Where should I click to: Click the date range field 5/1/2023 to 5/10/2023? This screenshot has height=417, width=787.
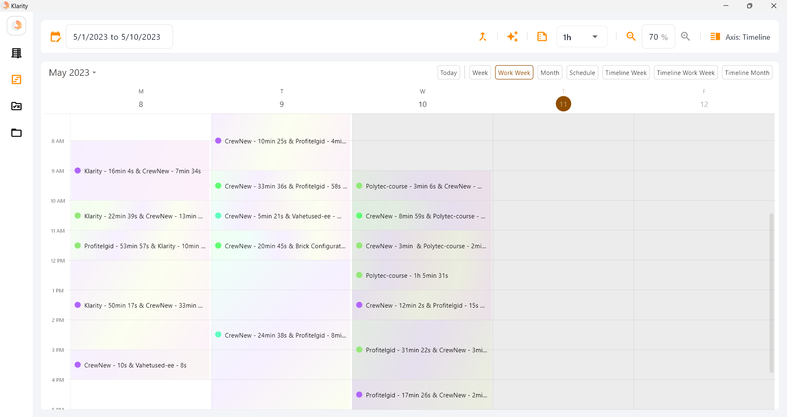click(x=119, y=37)
